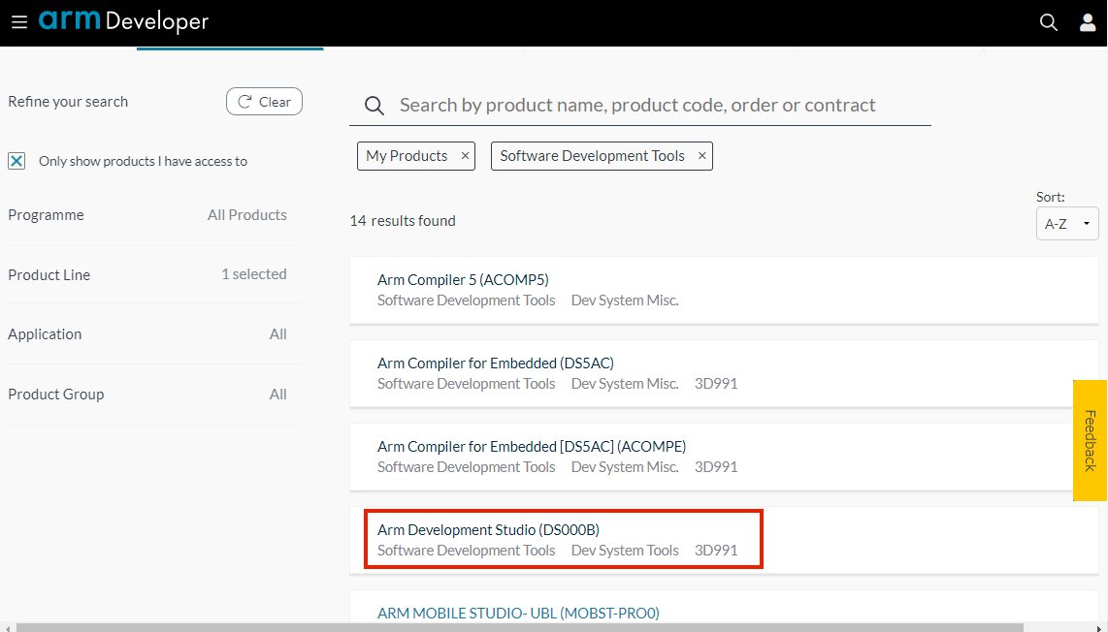Uncheck Only show products I have access to
Image resolution: width=1108 pixels, height=632 pixels.
pos(16,161)
